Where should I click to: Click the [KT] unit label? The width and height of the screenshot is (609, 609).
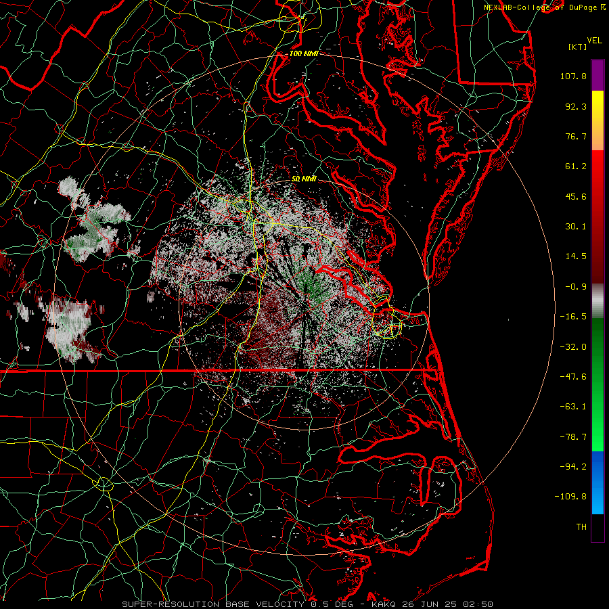[578, 47]
